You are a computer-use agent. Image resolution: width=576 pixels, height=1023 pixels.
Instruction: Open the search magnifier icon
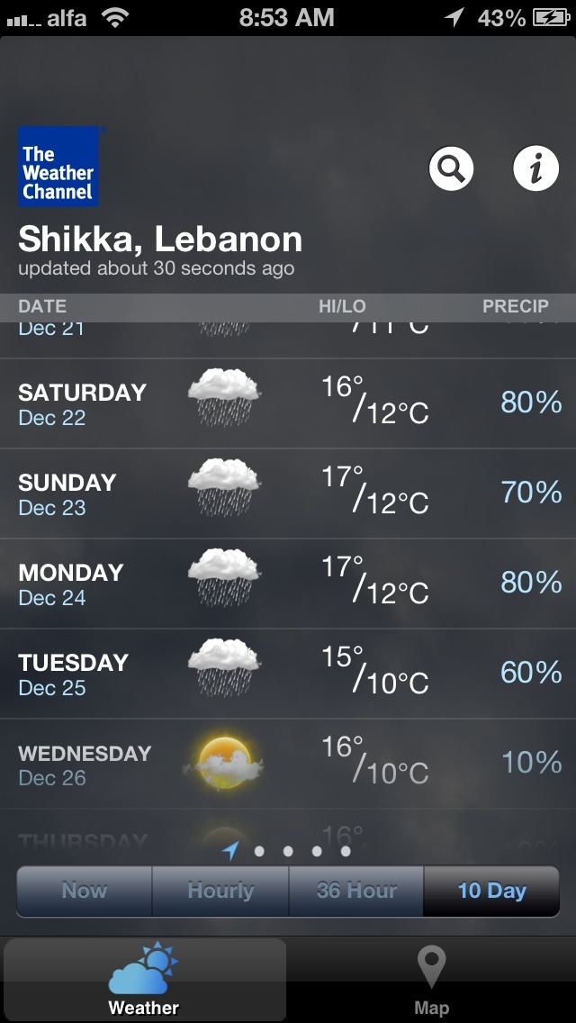[451, 168]
